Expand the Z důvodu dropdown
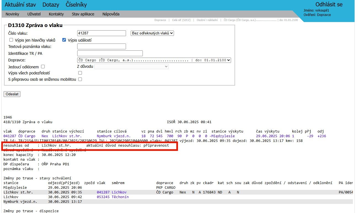Screen dimensions: 362x213 131,66
